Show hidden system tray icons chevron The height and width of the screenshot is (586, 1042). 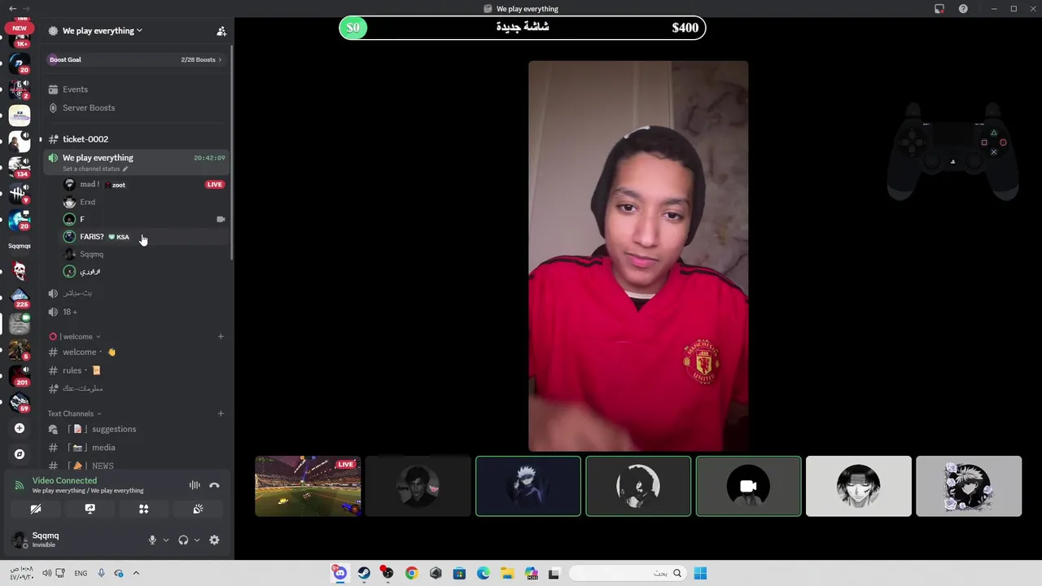point(136,573)
